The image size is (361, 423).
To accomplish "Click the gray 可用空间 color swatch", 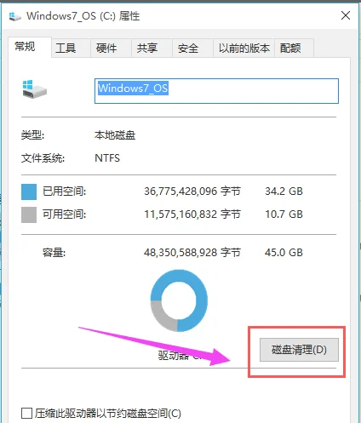I will coord(29,214).
